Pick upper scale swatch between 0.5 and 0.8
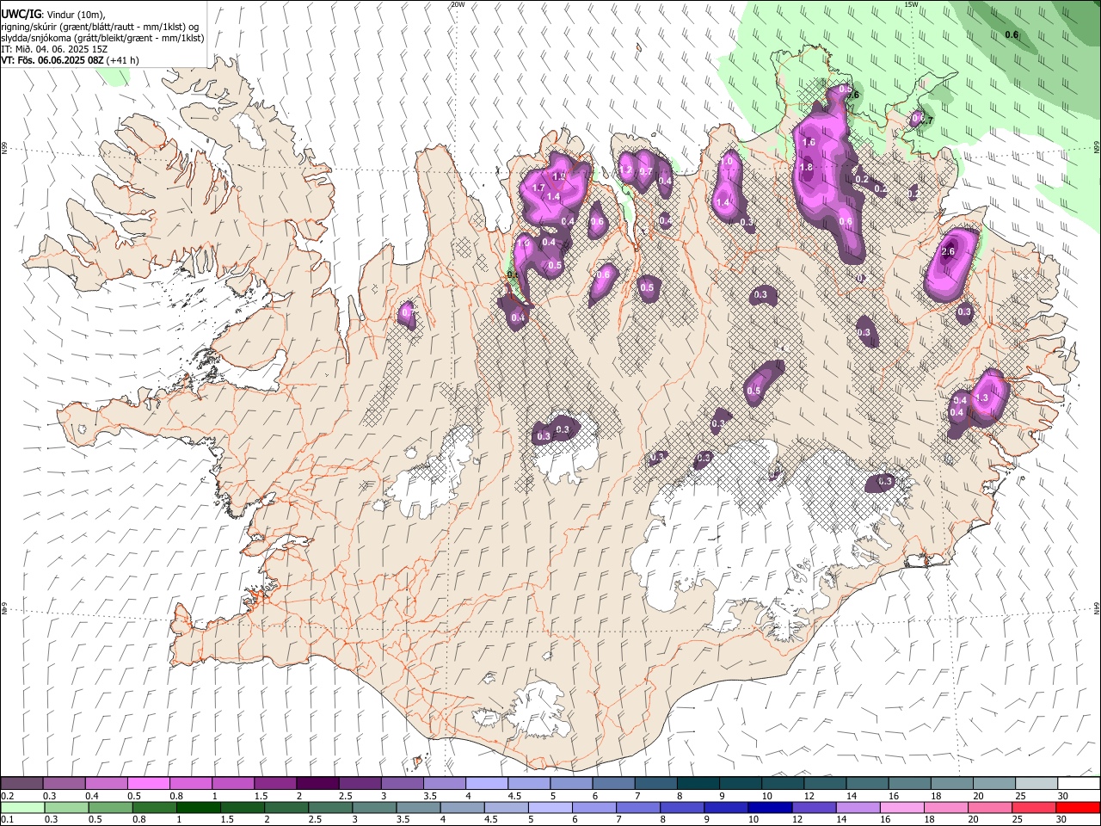 148,783
